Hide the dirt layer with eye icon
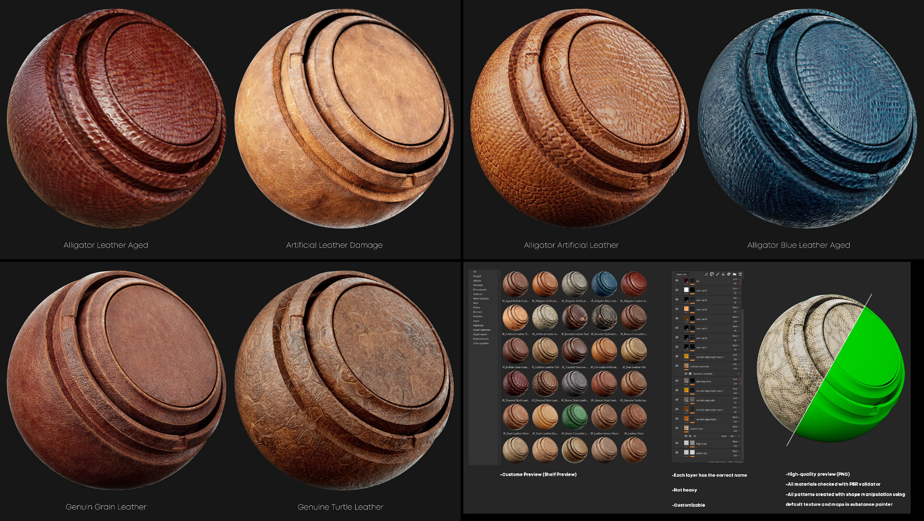Screen dimensions: 924x521 pos(677,280)
